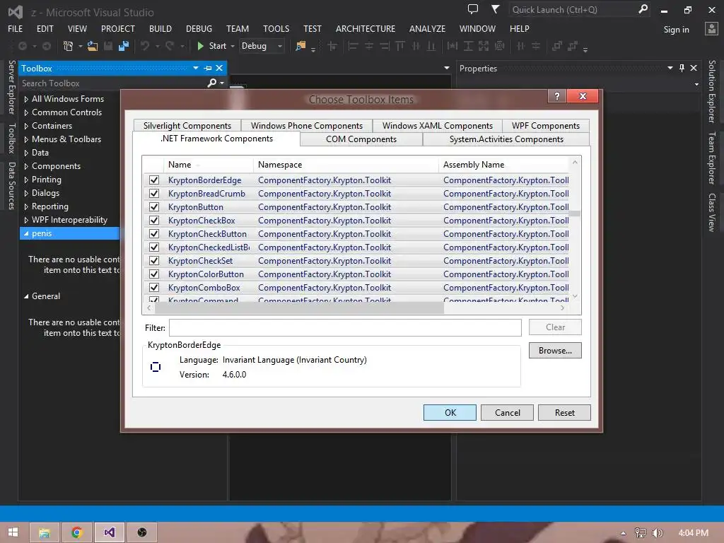Expand the Menus & Toolbars group
724x543 pixels.
pos(26,139)
